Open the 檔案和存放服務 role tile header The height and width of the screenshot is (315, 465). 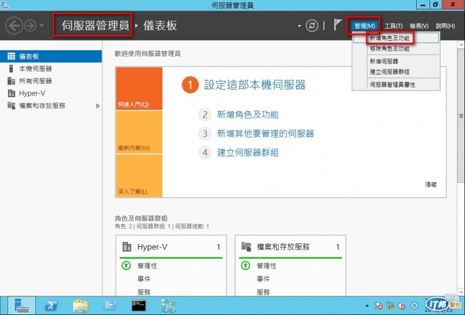(290, 247)
